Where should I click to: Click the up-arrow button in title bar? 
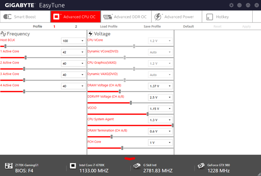click(x=248, y=5)
